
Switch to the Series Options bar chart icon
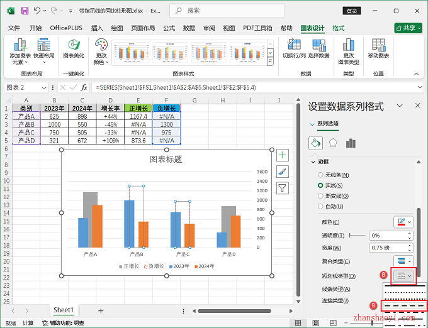(x=351, y=143)
